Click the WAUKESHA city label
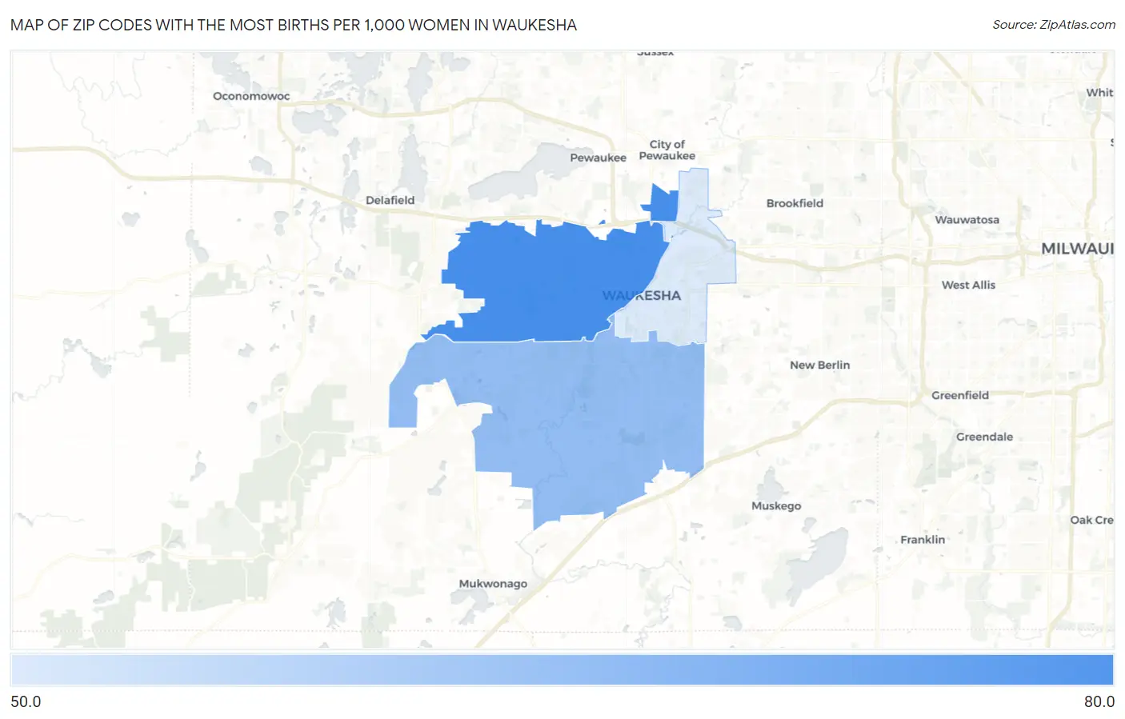1125x719 pixels. [642, 295]
